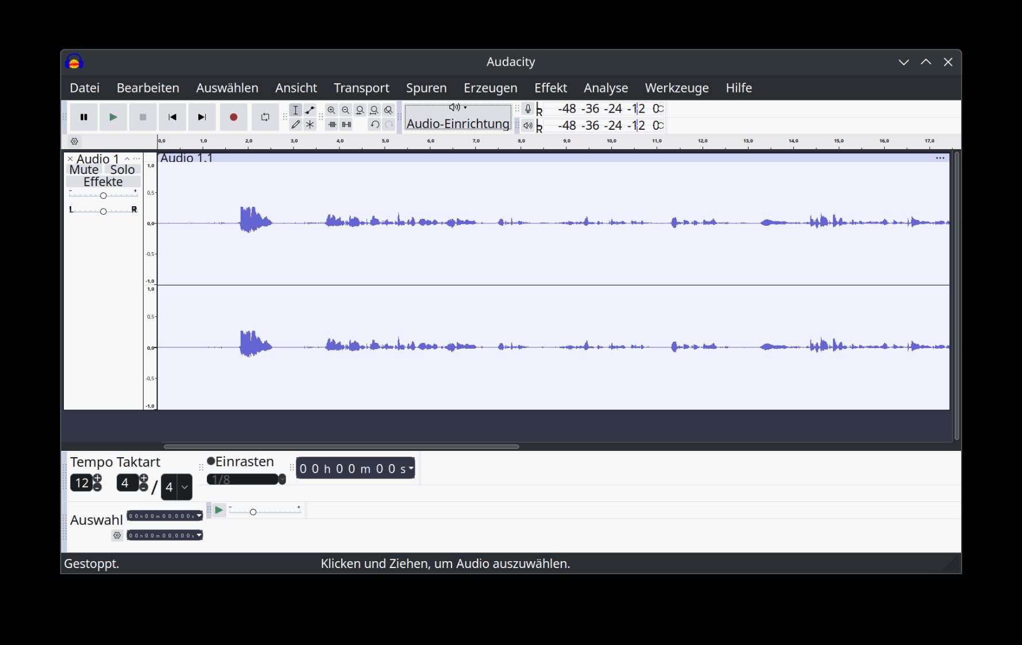The width and height of the screenshot is (1022, 645).
Task: Click the track gain slider knob
Action: [103, 196]
